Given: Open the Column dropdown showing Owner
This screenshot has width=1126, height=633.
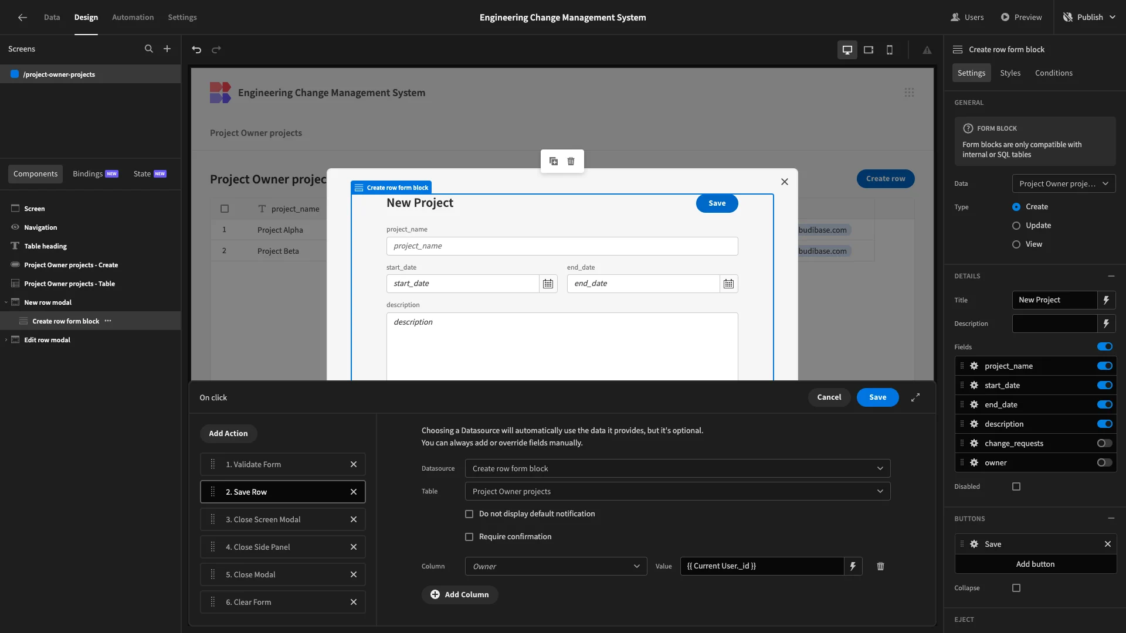Looking at the screenshot, I should (556, 566).
